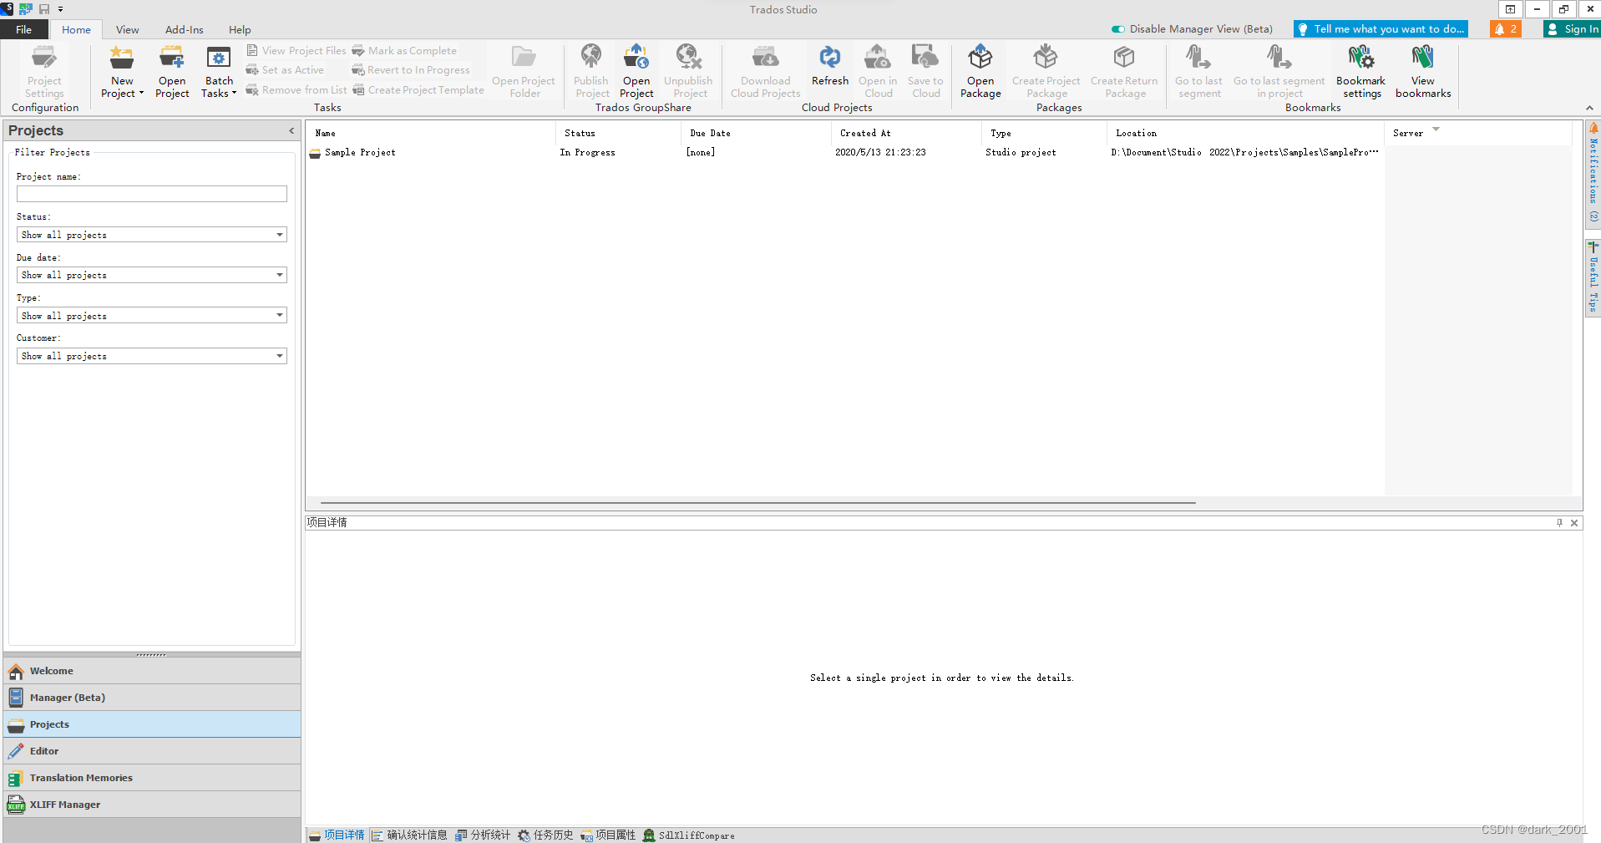The width and height of the screenshot is (1601, 843).
Task: Switch to the Home ribbon tab
Action: [76, 29]
